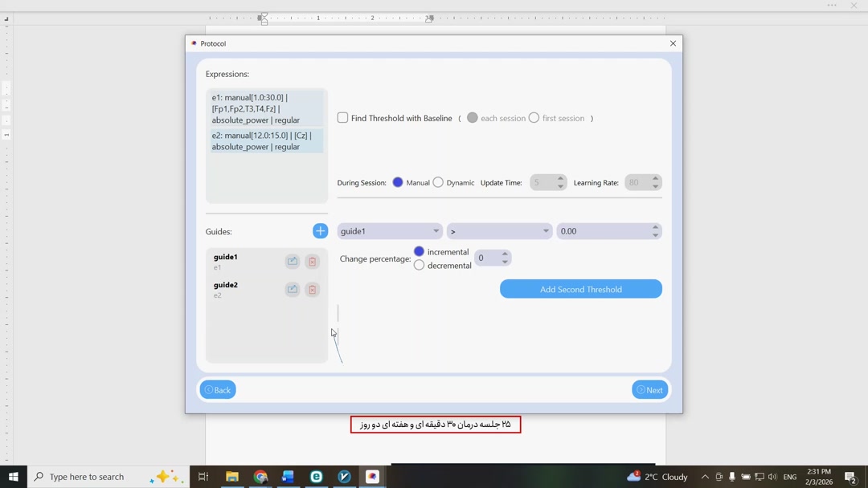Image resolution: width=868 pixels, height=488 pixels.
Task: Proceed with the Next button
Action: coord(650,389)
